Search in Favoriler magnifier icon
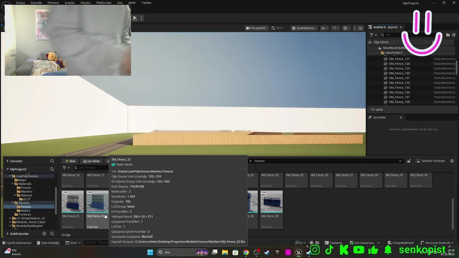The image size is (459, 258). pos(52,161)
